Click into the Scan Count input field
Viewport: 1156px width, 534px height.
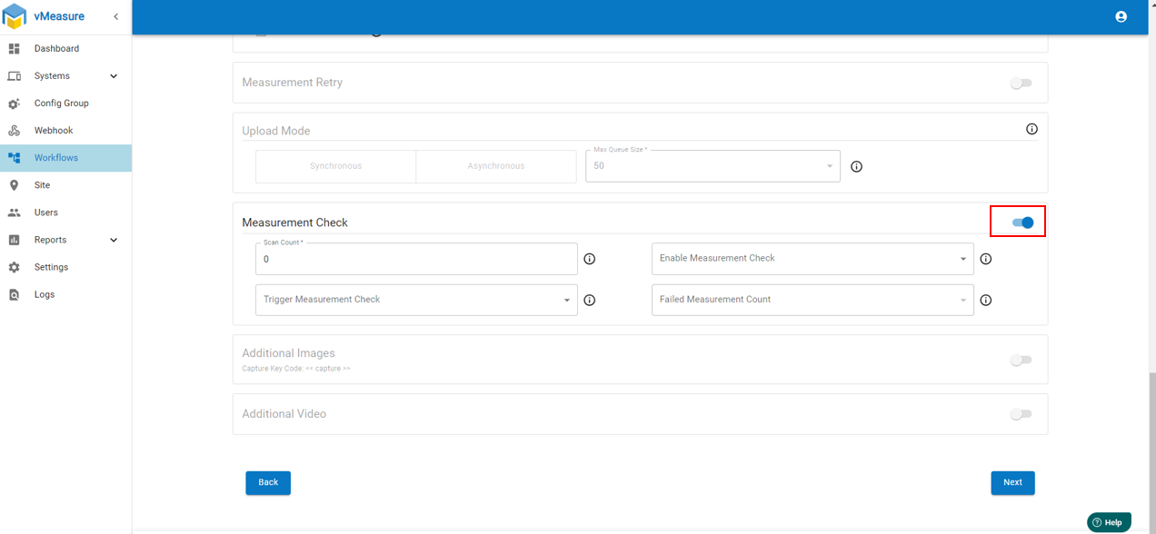click(416, 259)
